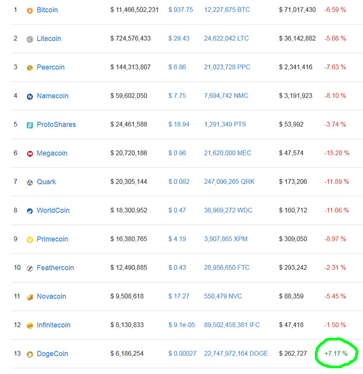Screen dimensions: 363x374
Task: Click the Infinitecoin coin icon
Action: click(x=30, y=326)
